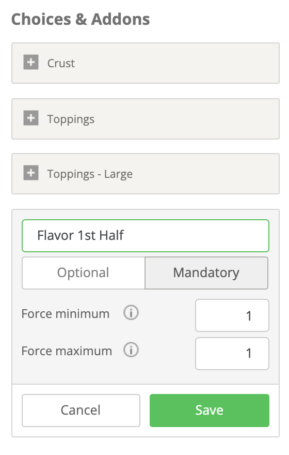The width and height of the screenshot is (289, 455).
Task: Show info tooltip for Force minimum
Action: 131,313
